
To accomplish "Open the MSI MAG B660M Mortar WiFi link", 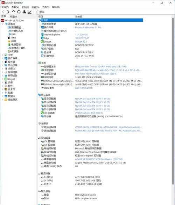I will tap(108, 70).
